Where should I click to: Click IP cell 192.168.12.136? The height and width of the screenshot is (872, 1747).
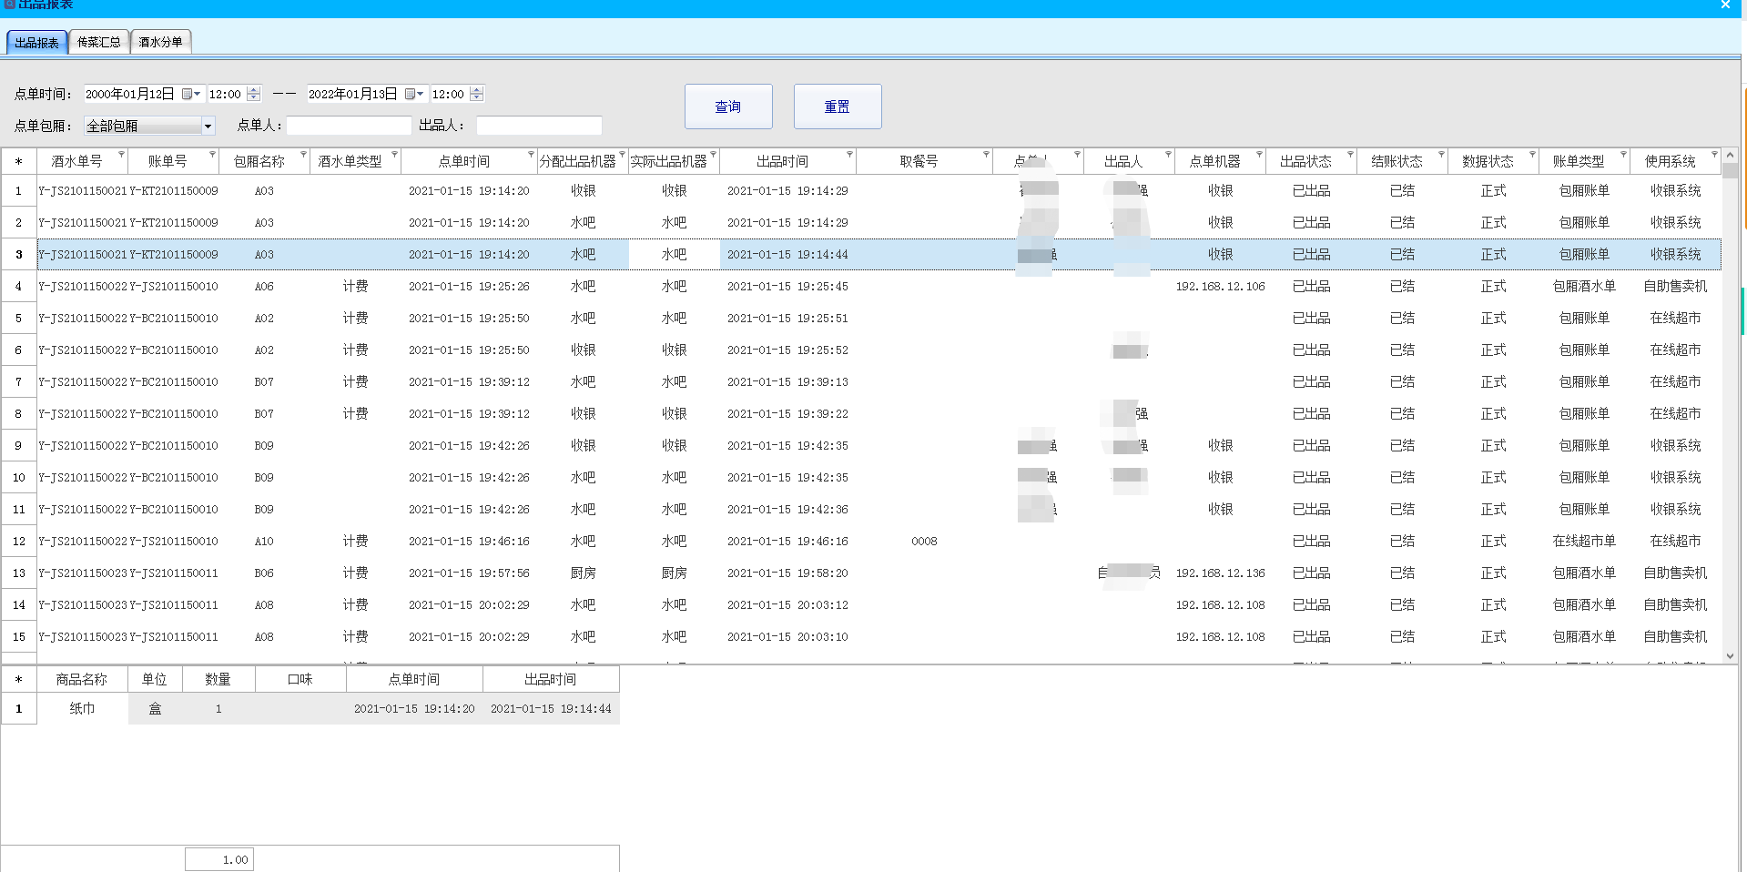[1220, 573]
